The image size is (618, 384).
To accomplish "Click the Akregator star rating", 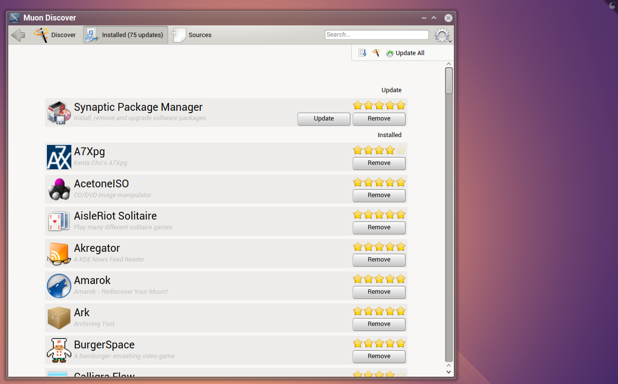I will pyautogui.click(x=379, y=246).
